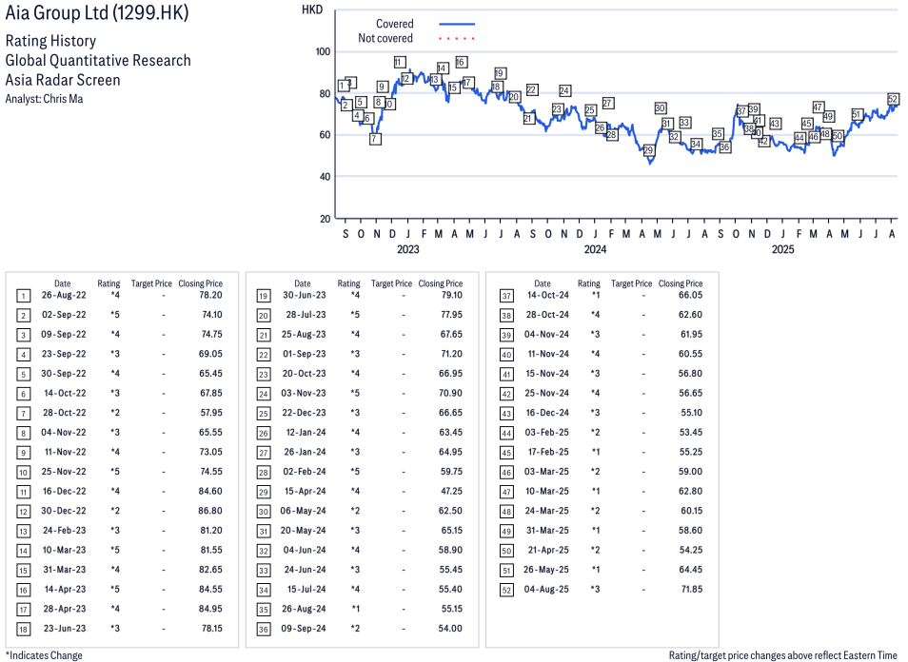The width and height of the screenshot is (908, 662).
Task: Click the date 15-Apr-24
Action: pos(305,492)
